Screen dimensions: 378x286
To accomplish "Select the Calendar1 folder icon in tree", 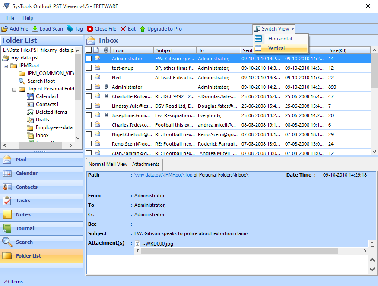I will pyautogui.click(x=30, y=96).
